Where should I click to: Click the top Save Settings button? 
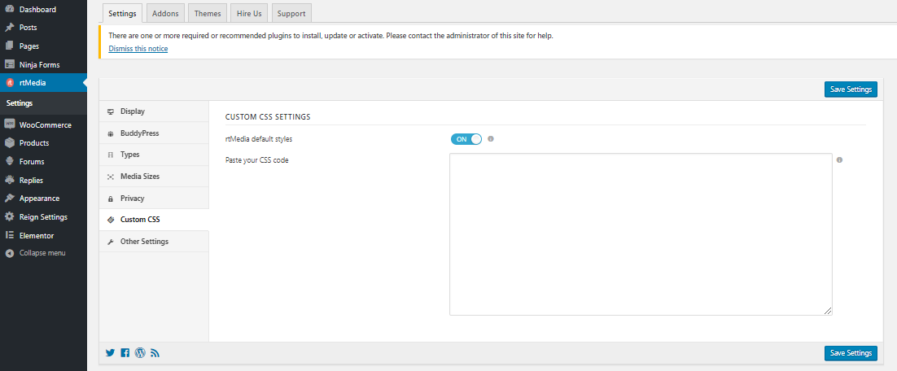point(851,89)
